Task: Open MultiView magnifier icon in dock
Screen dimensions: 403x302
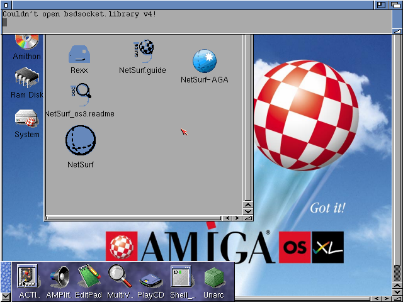Action: coord(120,276)
